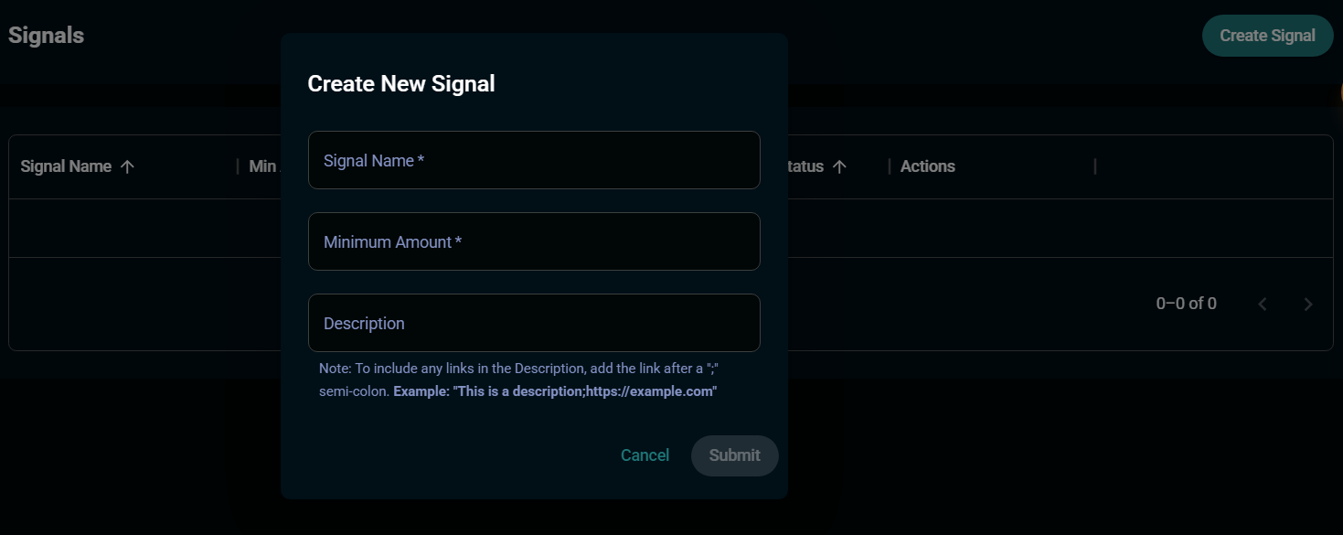This screenshot has height=535, width=1343.
Task: Open the Create Signal dialog
Action: (x=1267, y=35)
